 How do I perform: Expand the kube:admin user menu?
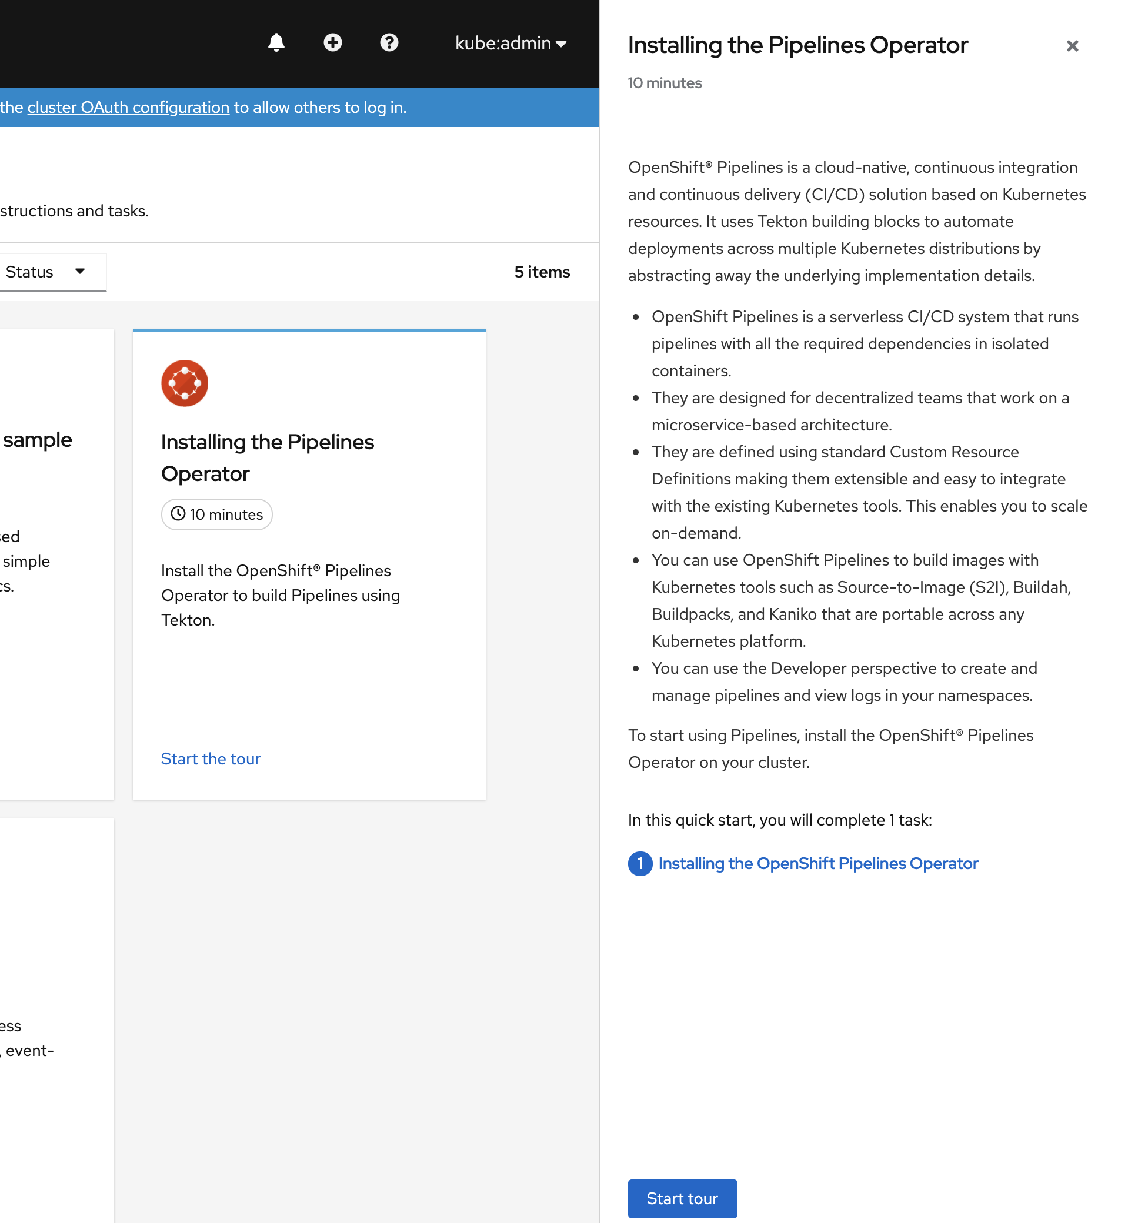click(x=511, y=44)
